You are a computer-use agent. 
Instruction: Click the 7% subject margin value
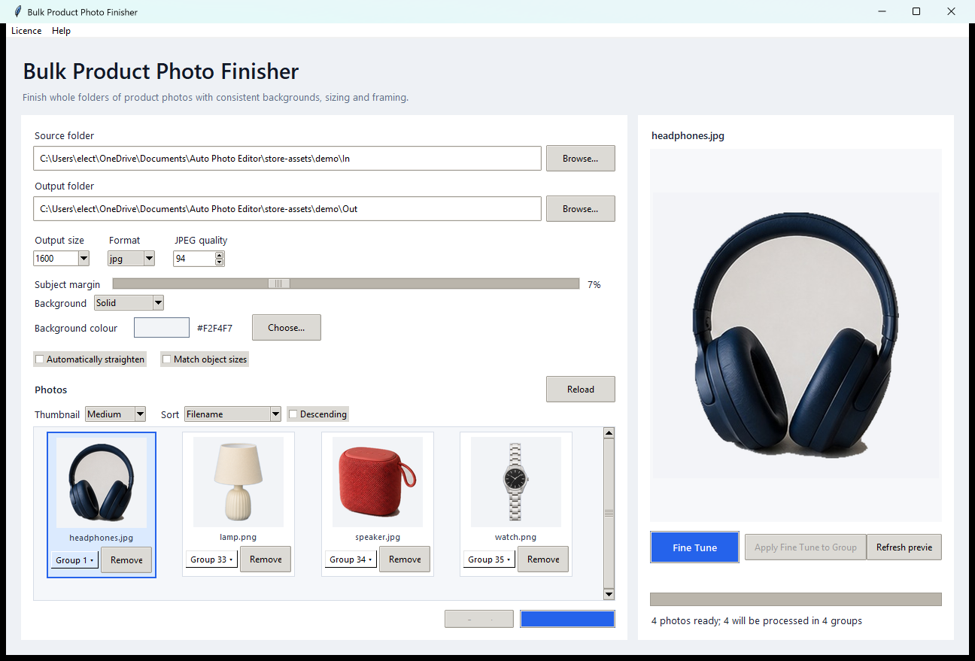tap(594, 285)
